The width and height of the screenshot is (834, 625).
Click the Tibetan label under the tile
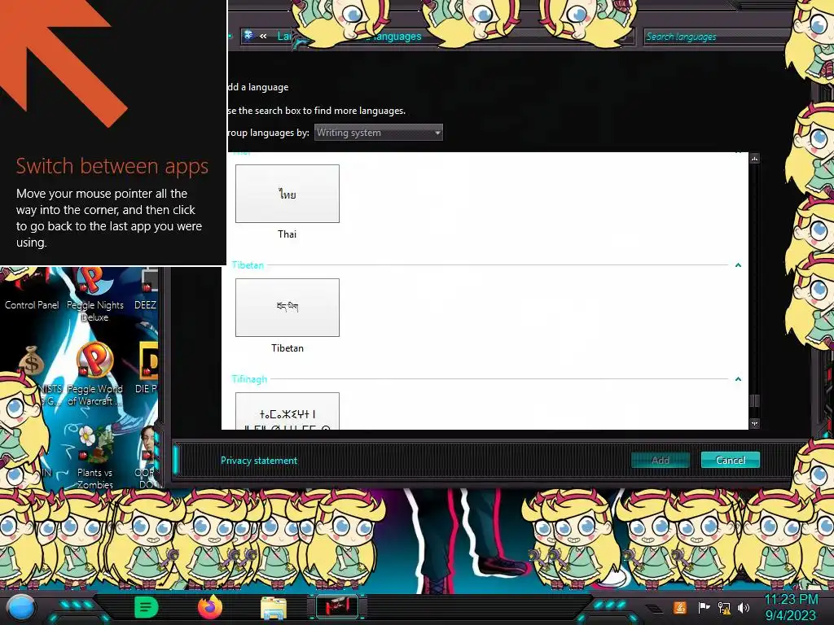(288, 348)
